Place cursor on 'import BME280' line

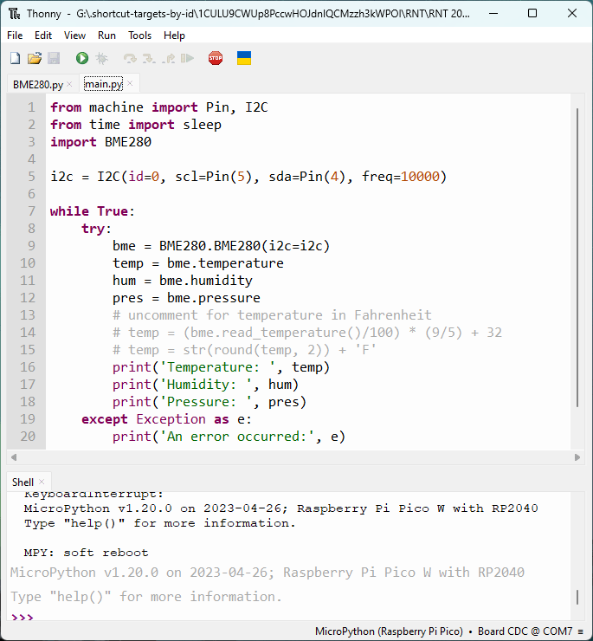(100, 142)
